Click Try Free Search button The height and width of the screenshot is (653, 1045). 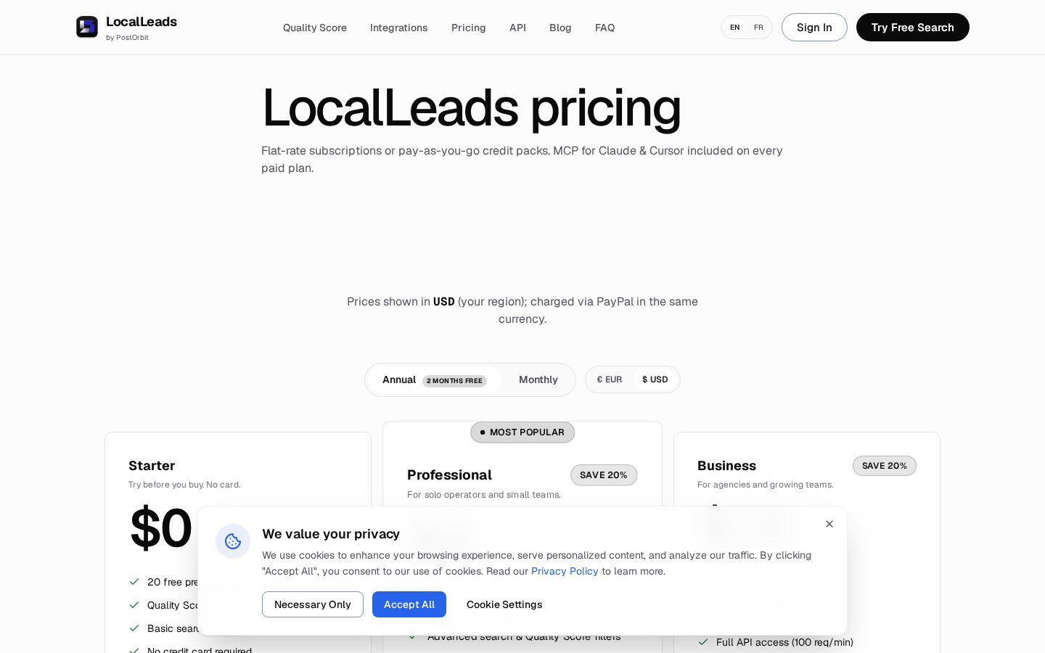(913, 27)
